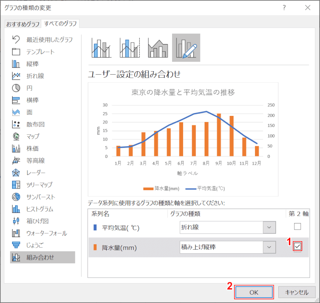
Task: Switch to the すべてのグラフ tab
Action: [61, 24]
